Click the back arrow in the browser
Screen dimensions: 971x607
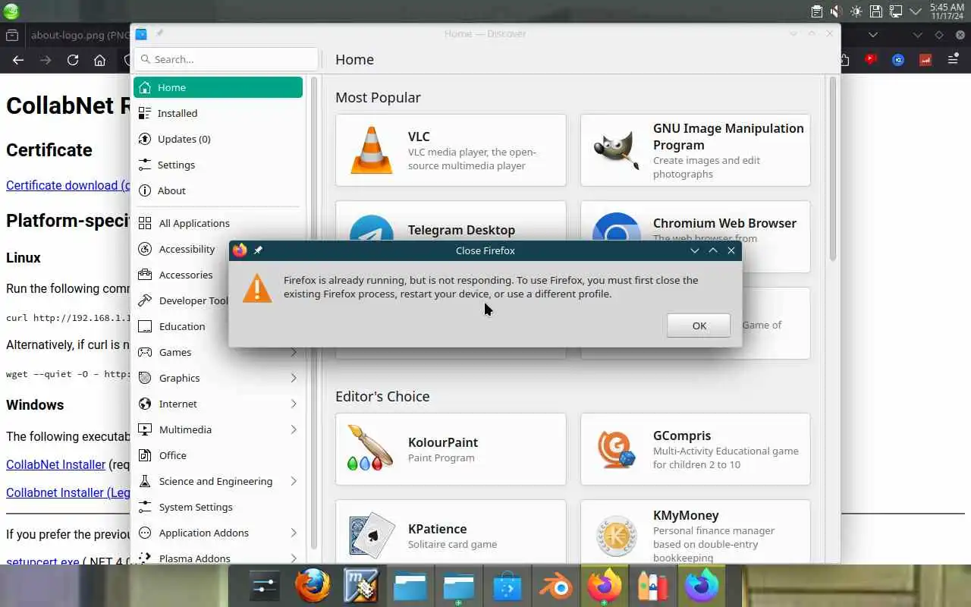point(18,60)
